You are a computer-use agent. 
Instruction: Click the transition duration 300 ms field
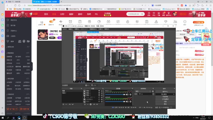(145, 94)
